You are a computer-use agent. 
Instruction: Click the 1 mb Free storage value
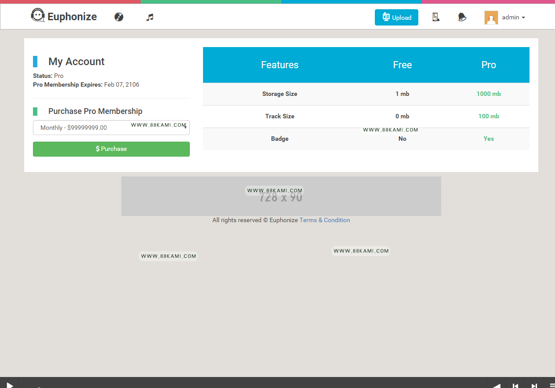click(x=403, y=94)
